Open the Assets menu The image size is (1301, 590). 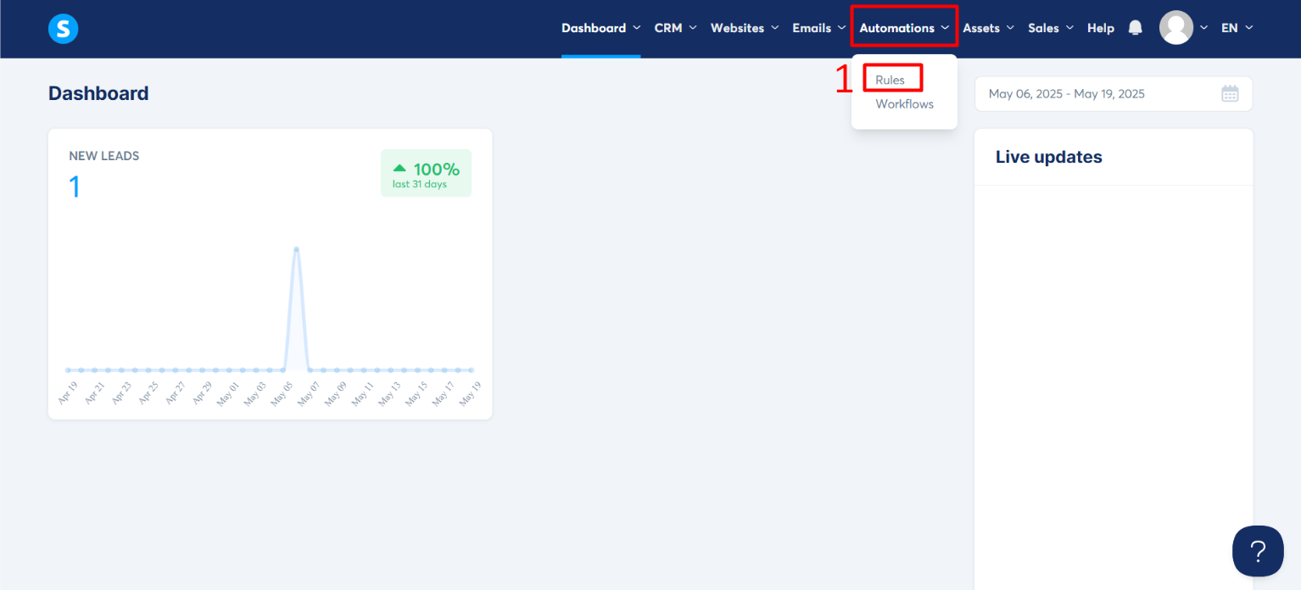coord(988,28)
